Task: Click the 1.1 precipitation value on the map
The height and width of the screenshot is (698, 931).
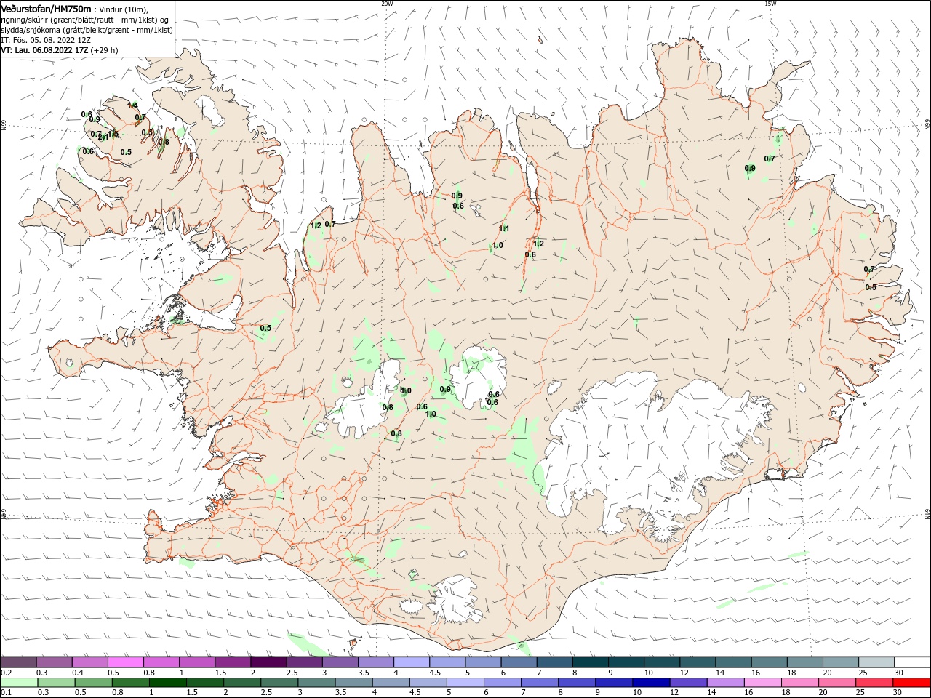Action: pyautogui.click(x=504, y=228)
